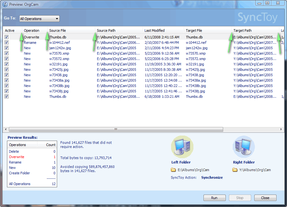The width and height of the screenshot is (287, 207).
Task: Click the scroll right arrow
Action: (x=281, y=130)
